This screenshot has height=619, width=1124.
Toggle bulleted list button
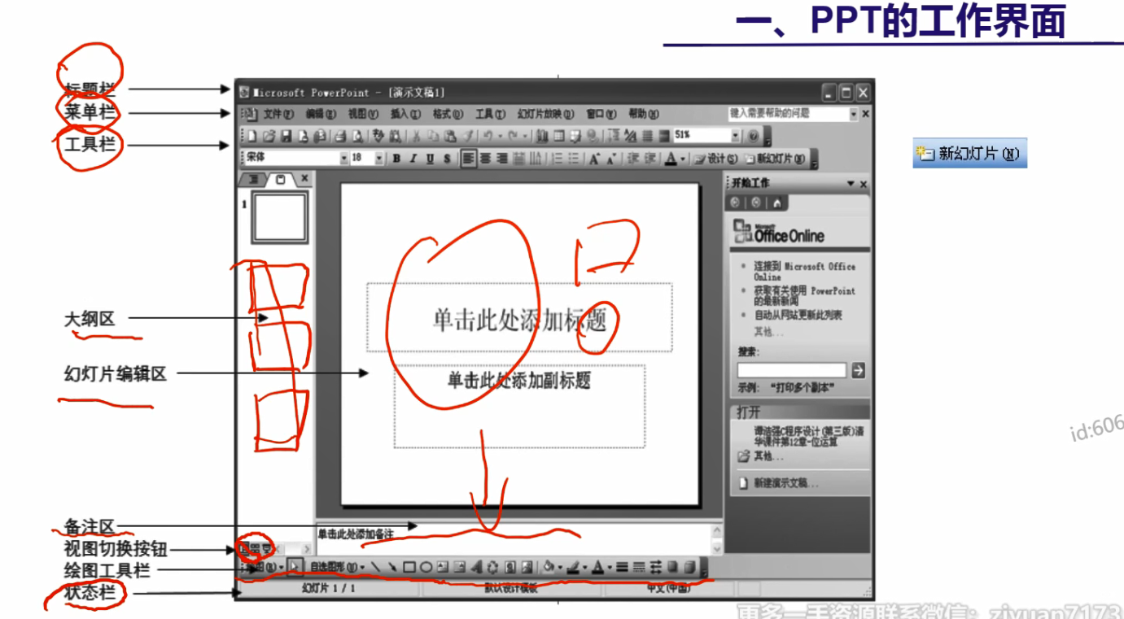click(574, 158)
